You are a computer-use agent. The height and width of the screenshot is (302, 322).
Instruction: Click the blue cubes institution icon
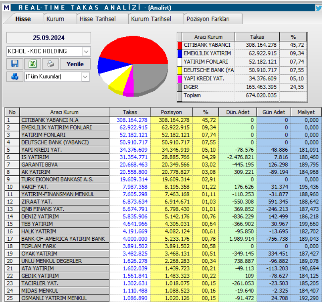coord(15,76)
